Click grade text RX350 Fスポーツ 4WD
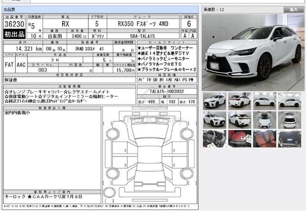 143,24
